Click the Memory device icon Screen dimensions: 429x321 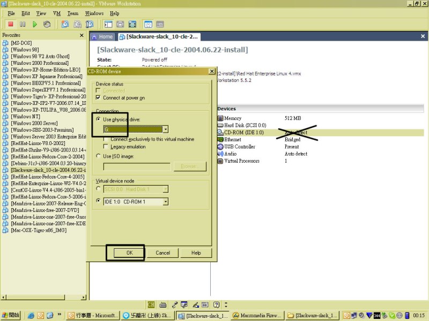point(220,118)
